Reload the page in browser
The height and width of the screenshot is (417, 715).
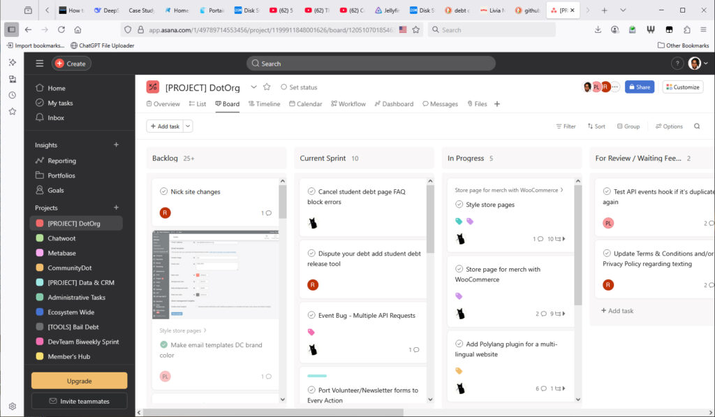tap(61, 29)
